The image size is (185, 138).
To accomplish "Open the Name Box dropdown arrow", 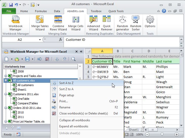I will (40, 40).
